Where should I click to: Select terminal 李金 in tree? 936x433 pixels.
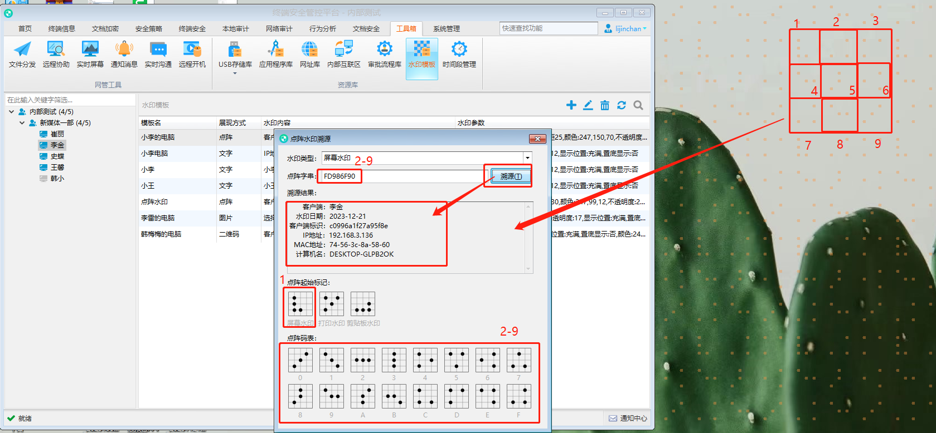(52, 145)
